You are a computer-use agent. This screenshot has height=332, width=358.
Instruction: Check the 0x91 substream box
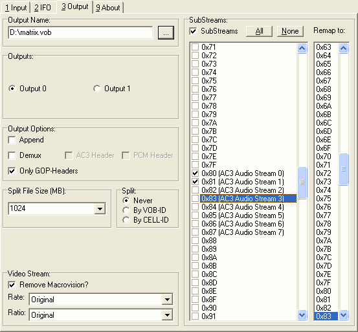click(x=195, y=316)
